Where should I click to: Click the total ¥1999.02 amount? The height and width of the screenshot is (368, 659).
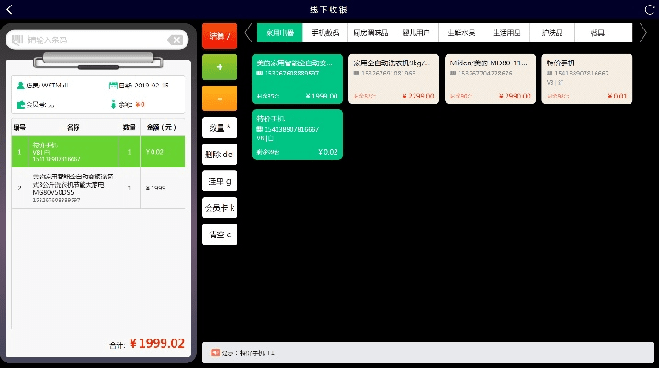point(157,343)
